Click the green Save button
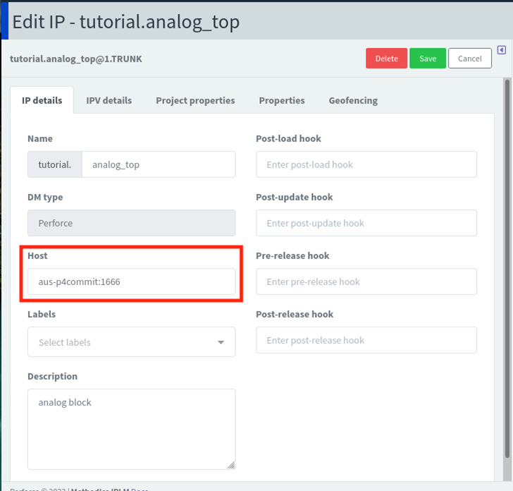This screenshot has height=491, width=513. pos(427,59)
